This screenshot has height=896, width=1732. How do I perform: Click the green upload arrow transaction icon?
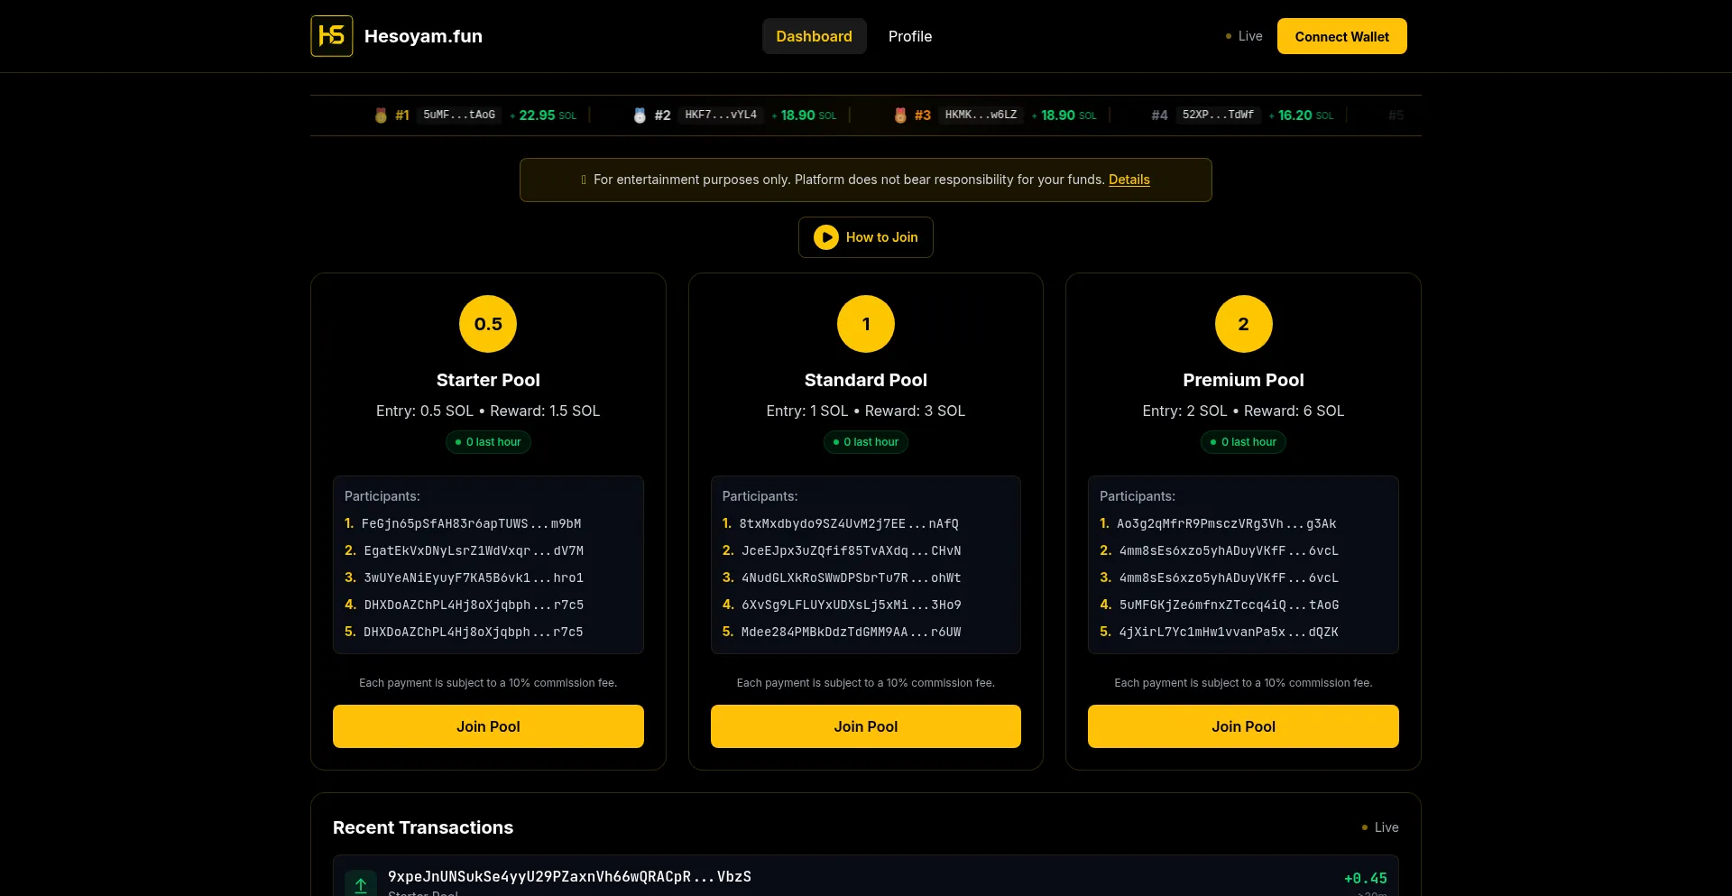point(361,884)
